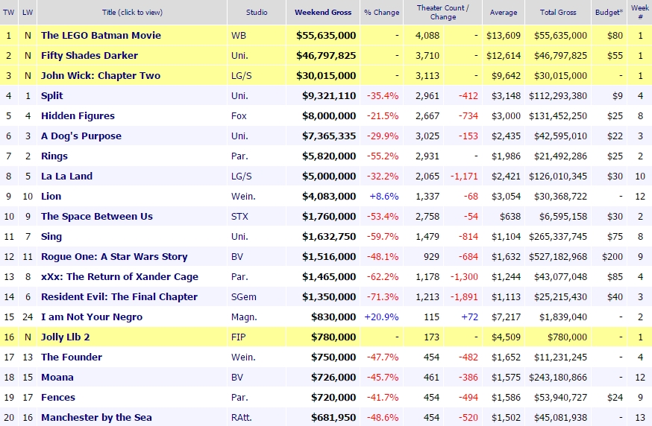Viewport: 652px width, 426px height.
Task: Select +20.9% change value
Action: coord(381,317)
